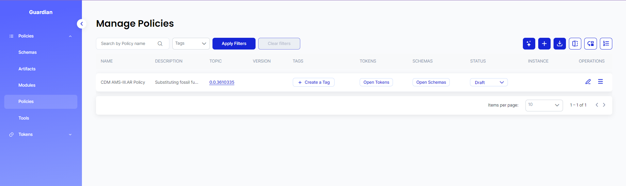Focus the Search by Policy name field

tap(127, 44)
